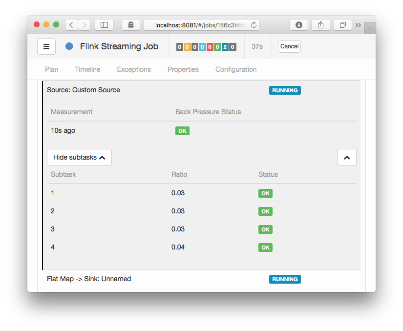
Task: Switch to the Plan tab
Action: click(x=51, y=69)
